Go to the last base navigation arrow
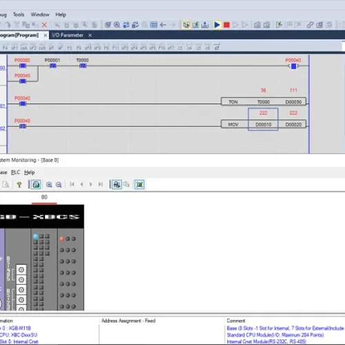The image size is (345, 345). 101,184
